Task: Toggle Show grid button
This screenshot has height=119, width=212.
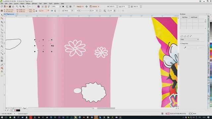Action: click(71, 7)
